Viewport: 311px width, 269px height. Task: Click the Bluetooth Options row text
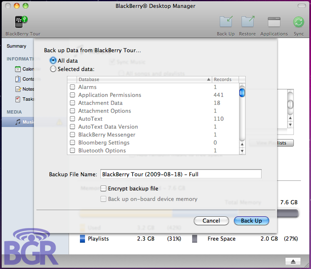tap(102, 150)
